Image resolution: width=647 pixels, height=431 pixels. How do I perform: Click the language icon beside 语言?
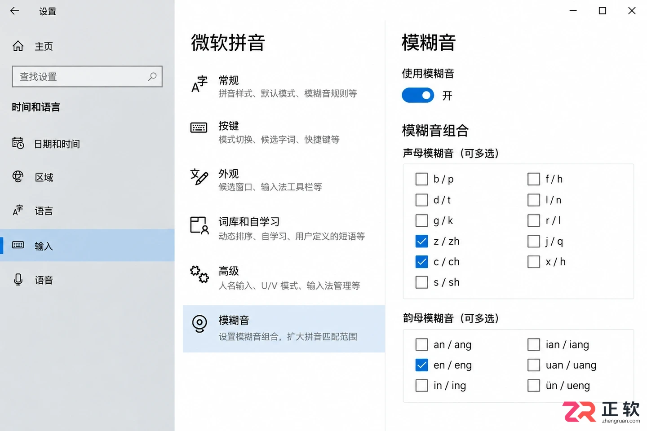pos(18,210)
